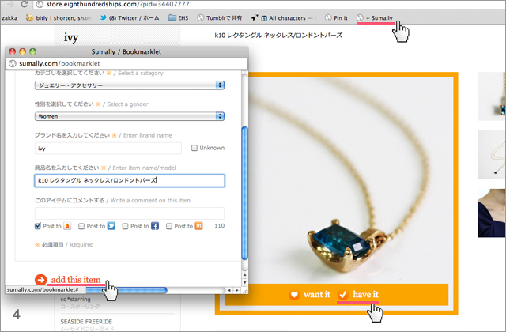This screenshot has height=332, width=506.
Task: Open the 'Pin It' bookmark
Action: tap(341, 17)
